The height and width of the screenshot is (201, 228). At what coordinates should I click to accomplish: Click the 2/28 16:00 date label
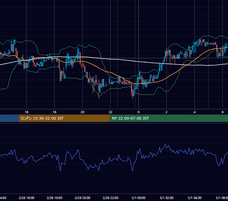coord(26,198)
